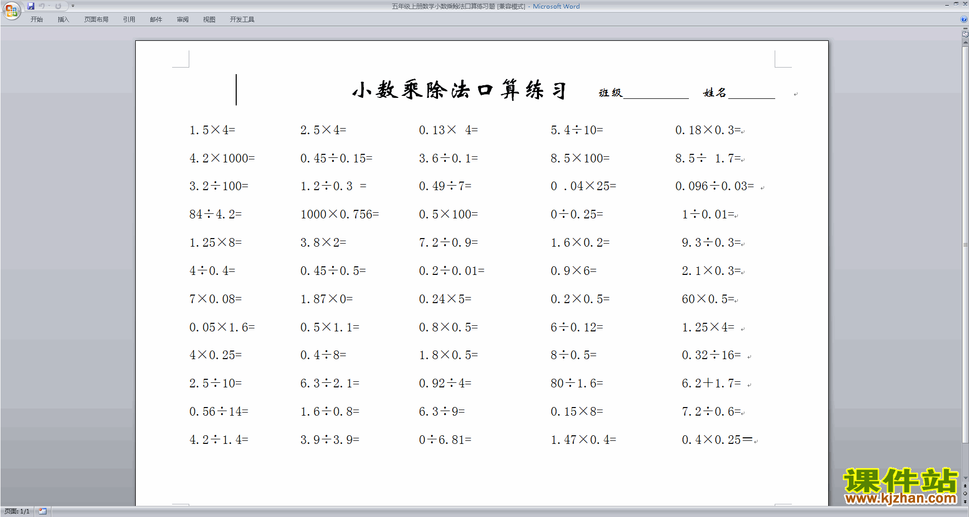Toggle the ruler icon above the scrollbar
Screen dimensions: 969x517
(965, 34)
